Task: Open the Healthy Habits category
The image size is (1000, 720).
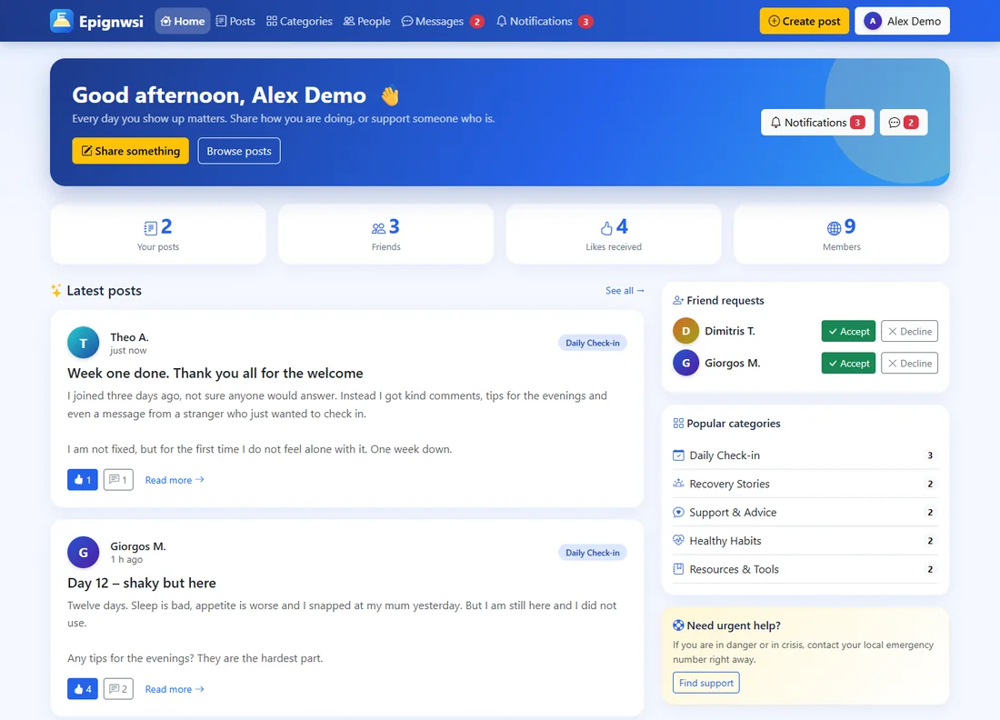Action: (x=805, y=541)
